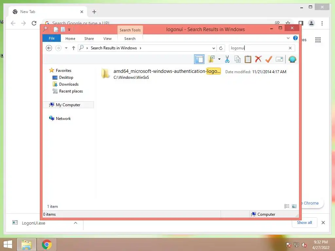Switch to the Search ribbon tab
This screenshot has height=251, width=335.
130,39
